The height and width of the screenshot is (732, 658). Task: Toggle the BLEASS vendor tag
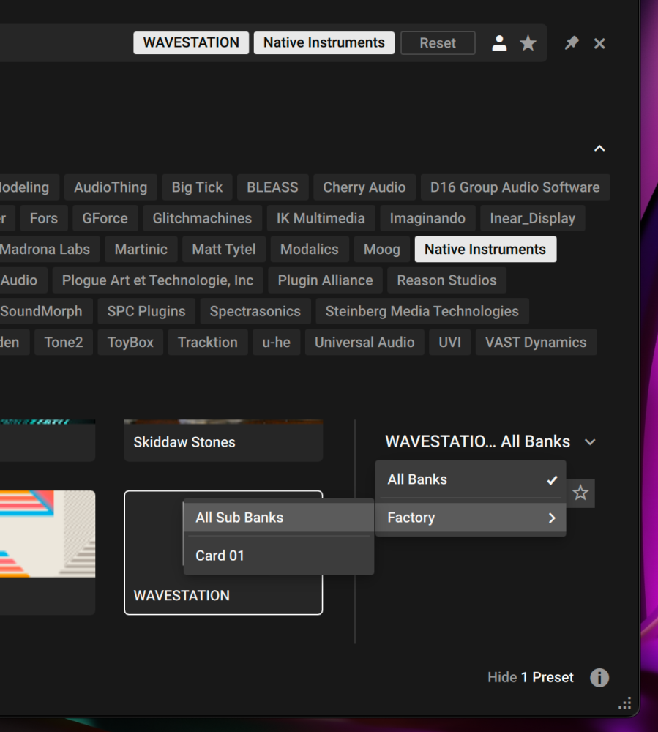[272, 187]
